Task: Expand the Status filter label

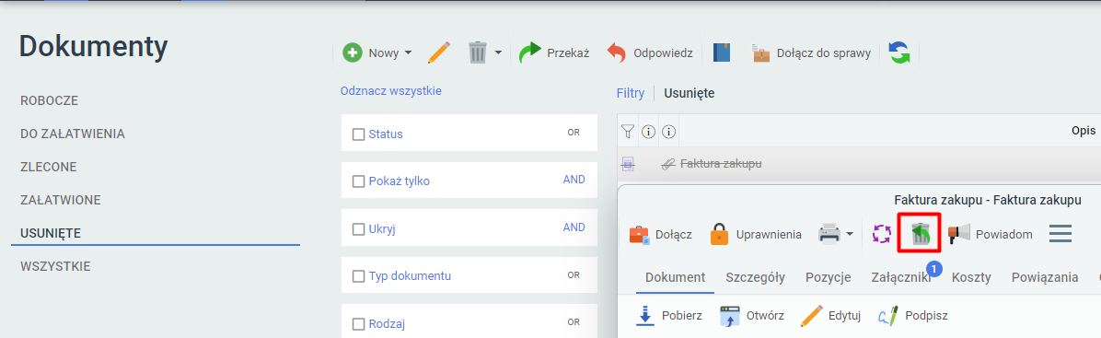Action: 386,134
